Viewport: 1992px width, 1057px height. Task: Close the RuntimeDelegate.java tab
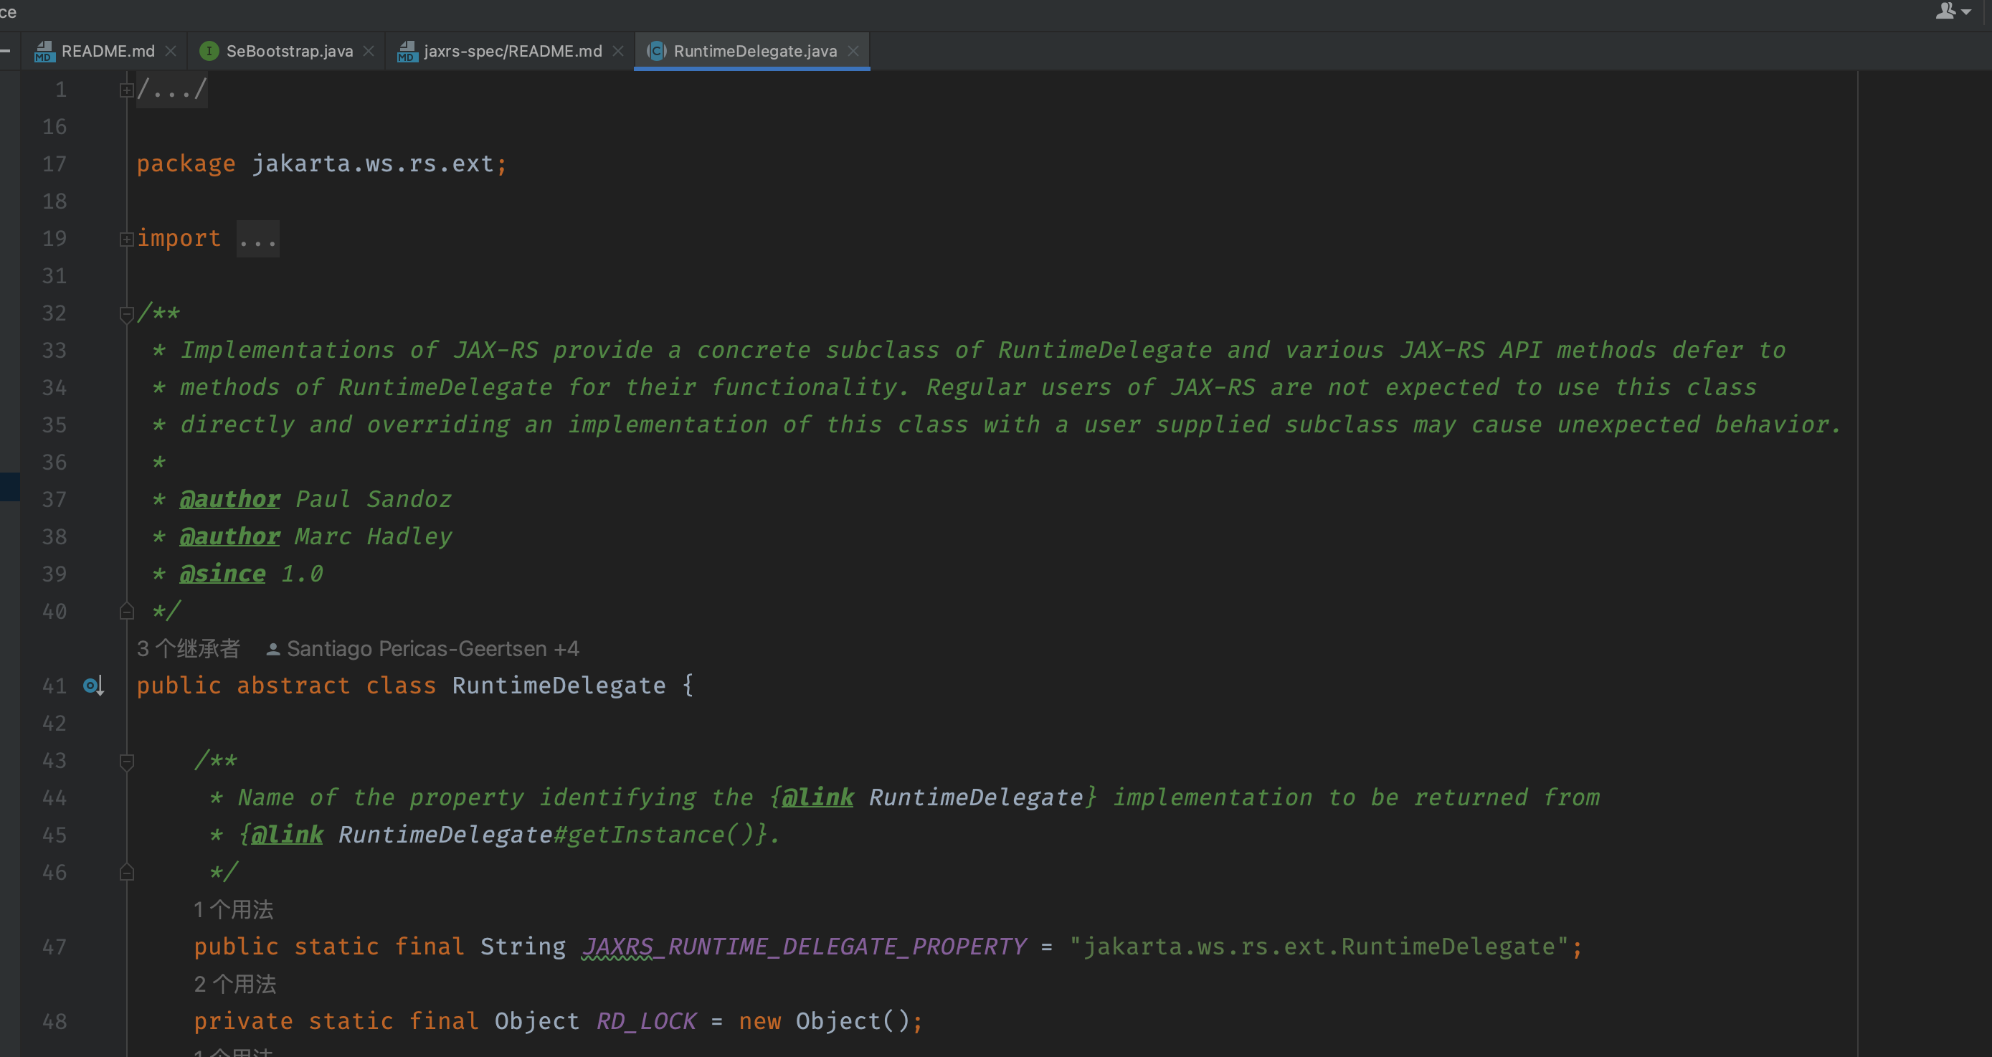coord(853,51)
